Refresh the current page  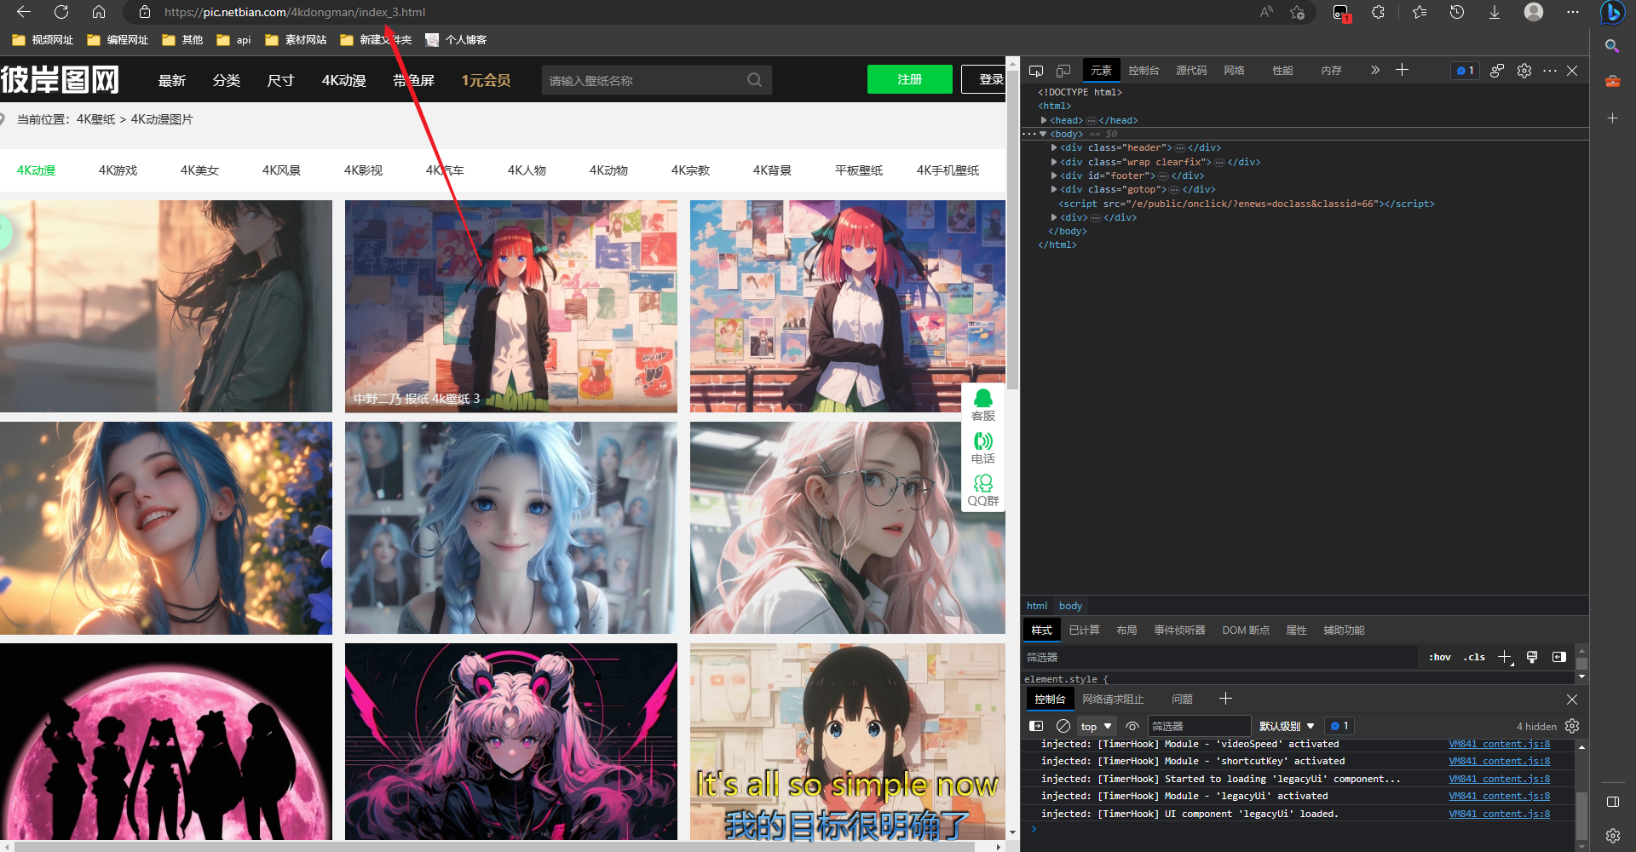click(61, 12)
